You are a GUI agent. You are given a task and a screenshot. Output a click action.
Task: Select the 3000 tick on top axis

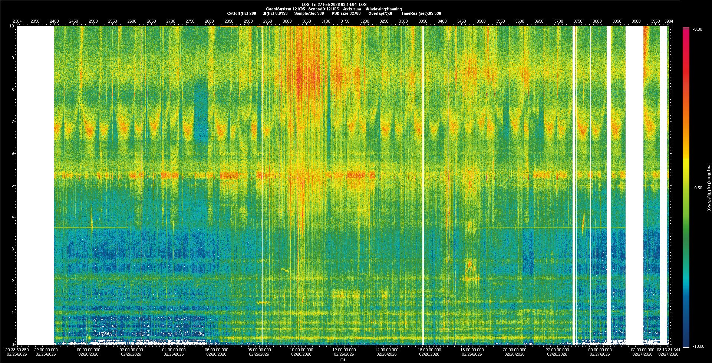pos(287,21)
